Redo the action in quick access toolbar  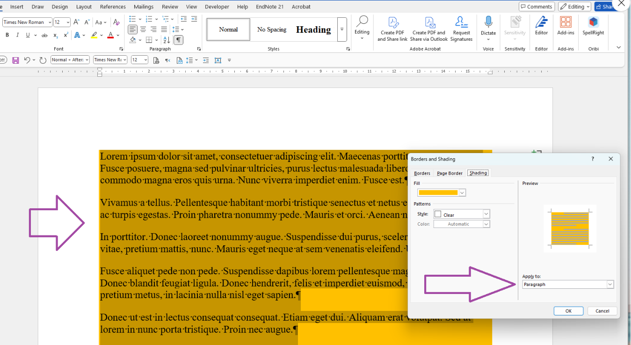click(x=43, y=60)
